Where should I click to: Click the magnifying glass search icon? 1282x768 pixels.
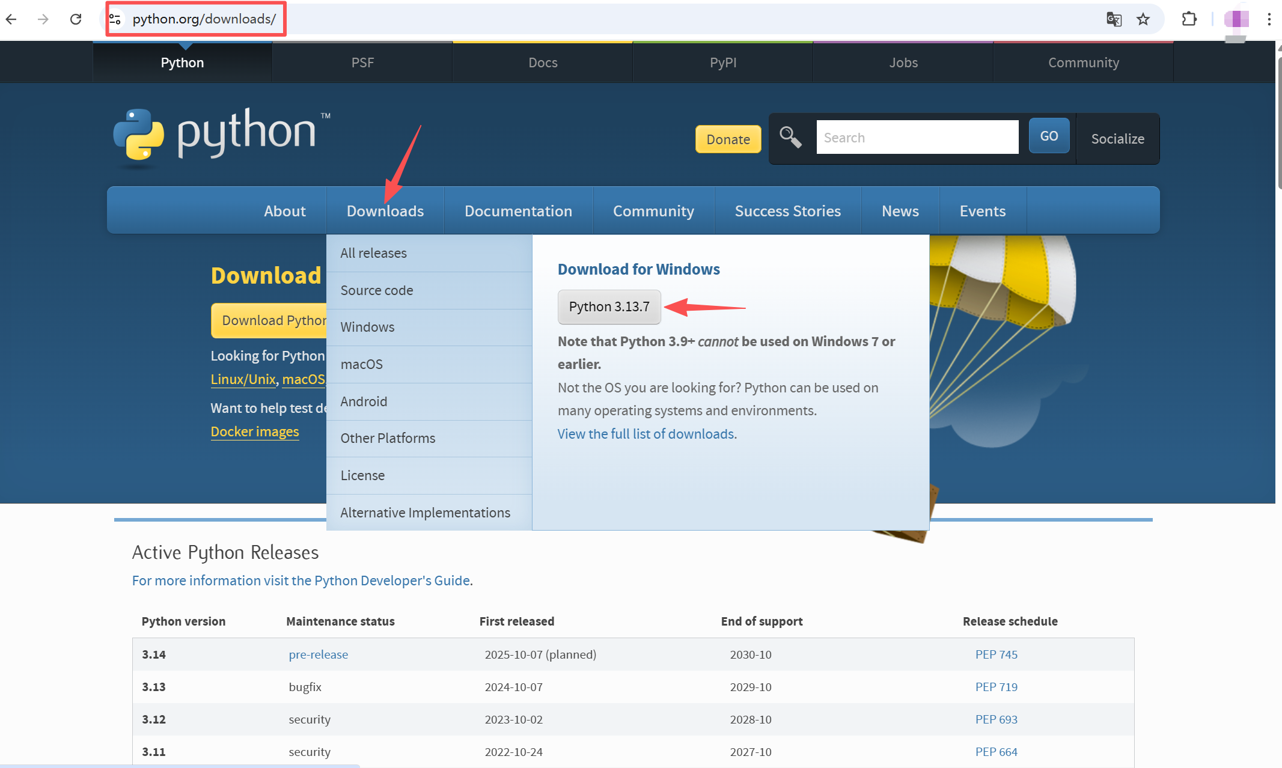click(x=790, y=138)
